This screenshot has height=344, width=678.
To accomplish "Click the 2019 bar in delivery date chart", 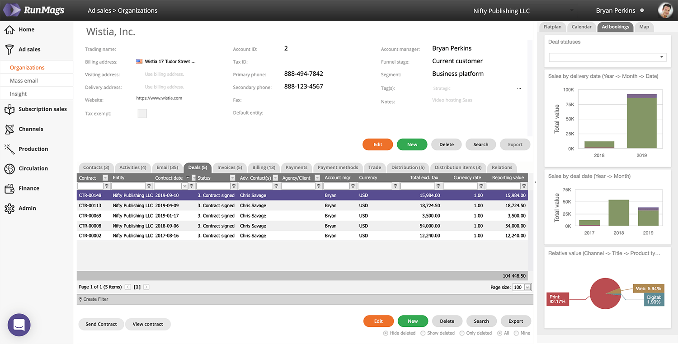I will (x=641, y=121).
